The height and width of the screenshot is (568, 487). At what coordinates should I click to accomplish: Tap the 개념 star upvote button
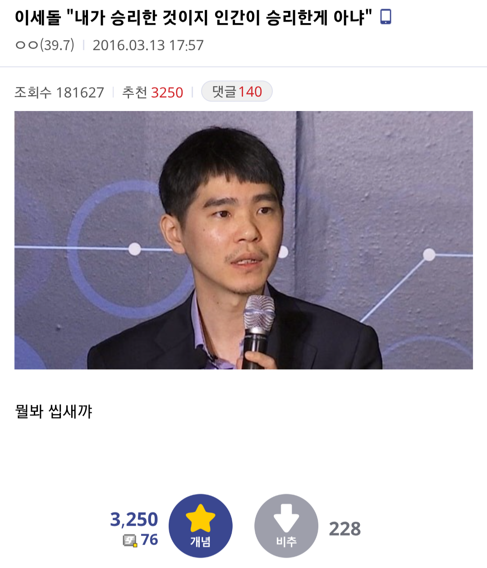[201, 526]
